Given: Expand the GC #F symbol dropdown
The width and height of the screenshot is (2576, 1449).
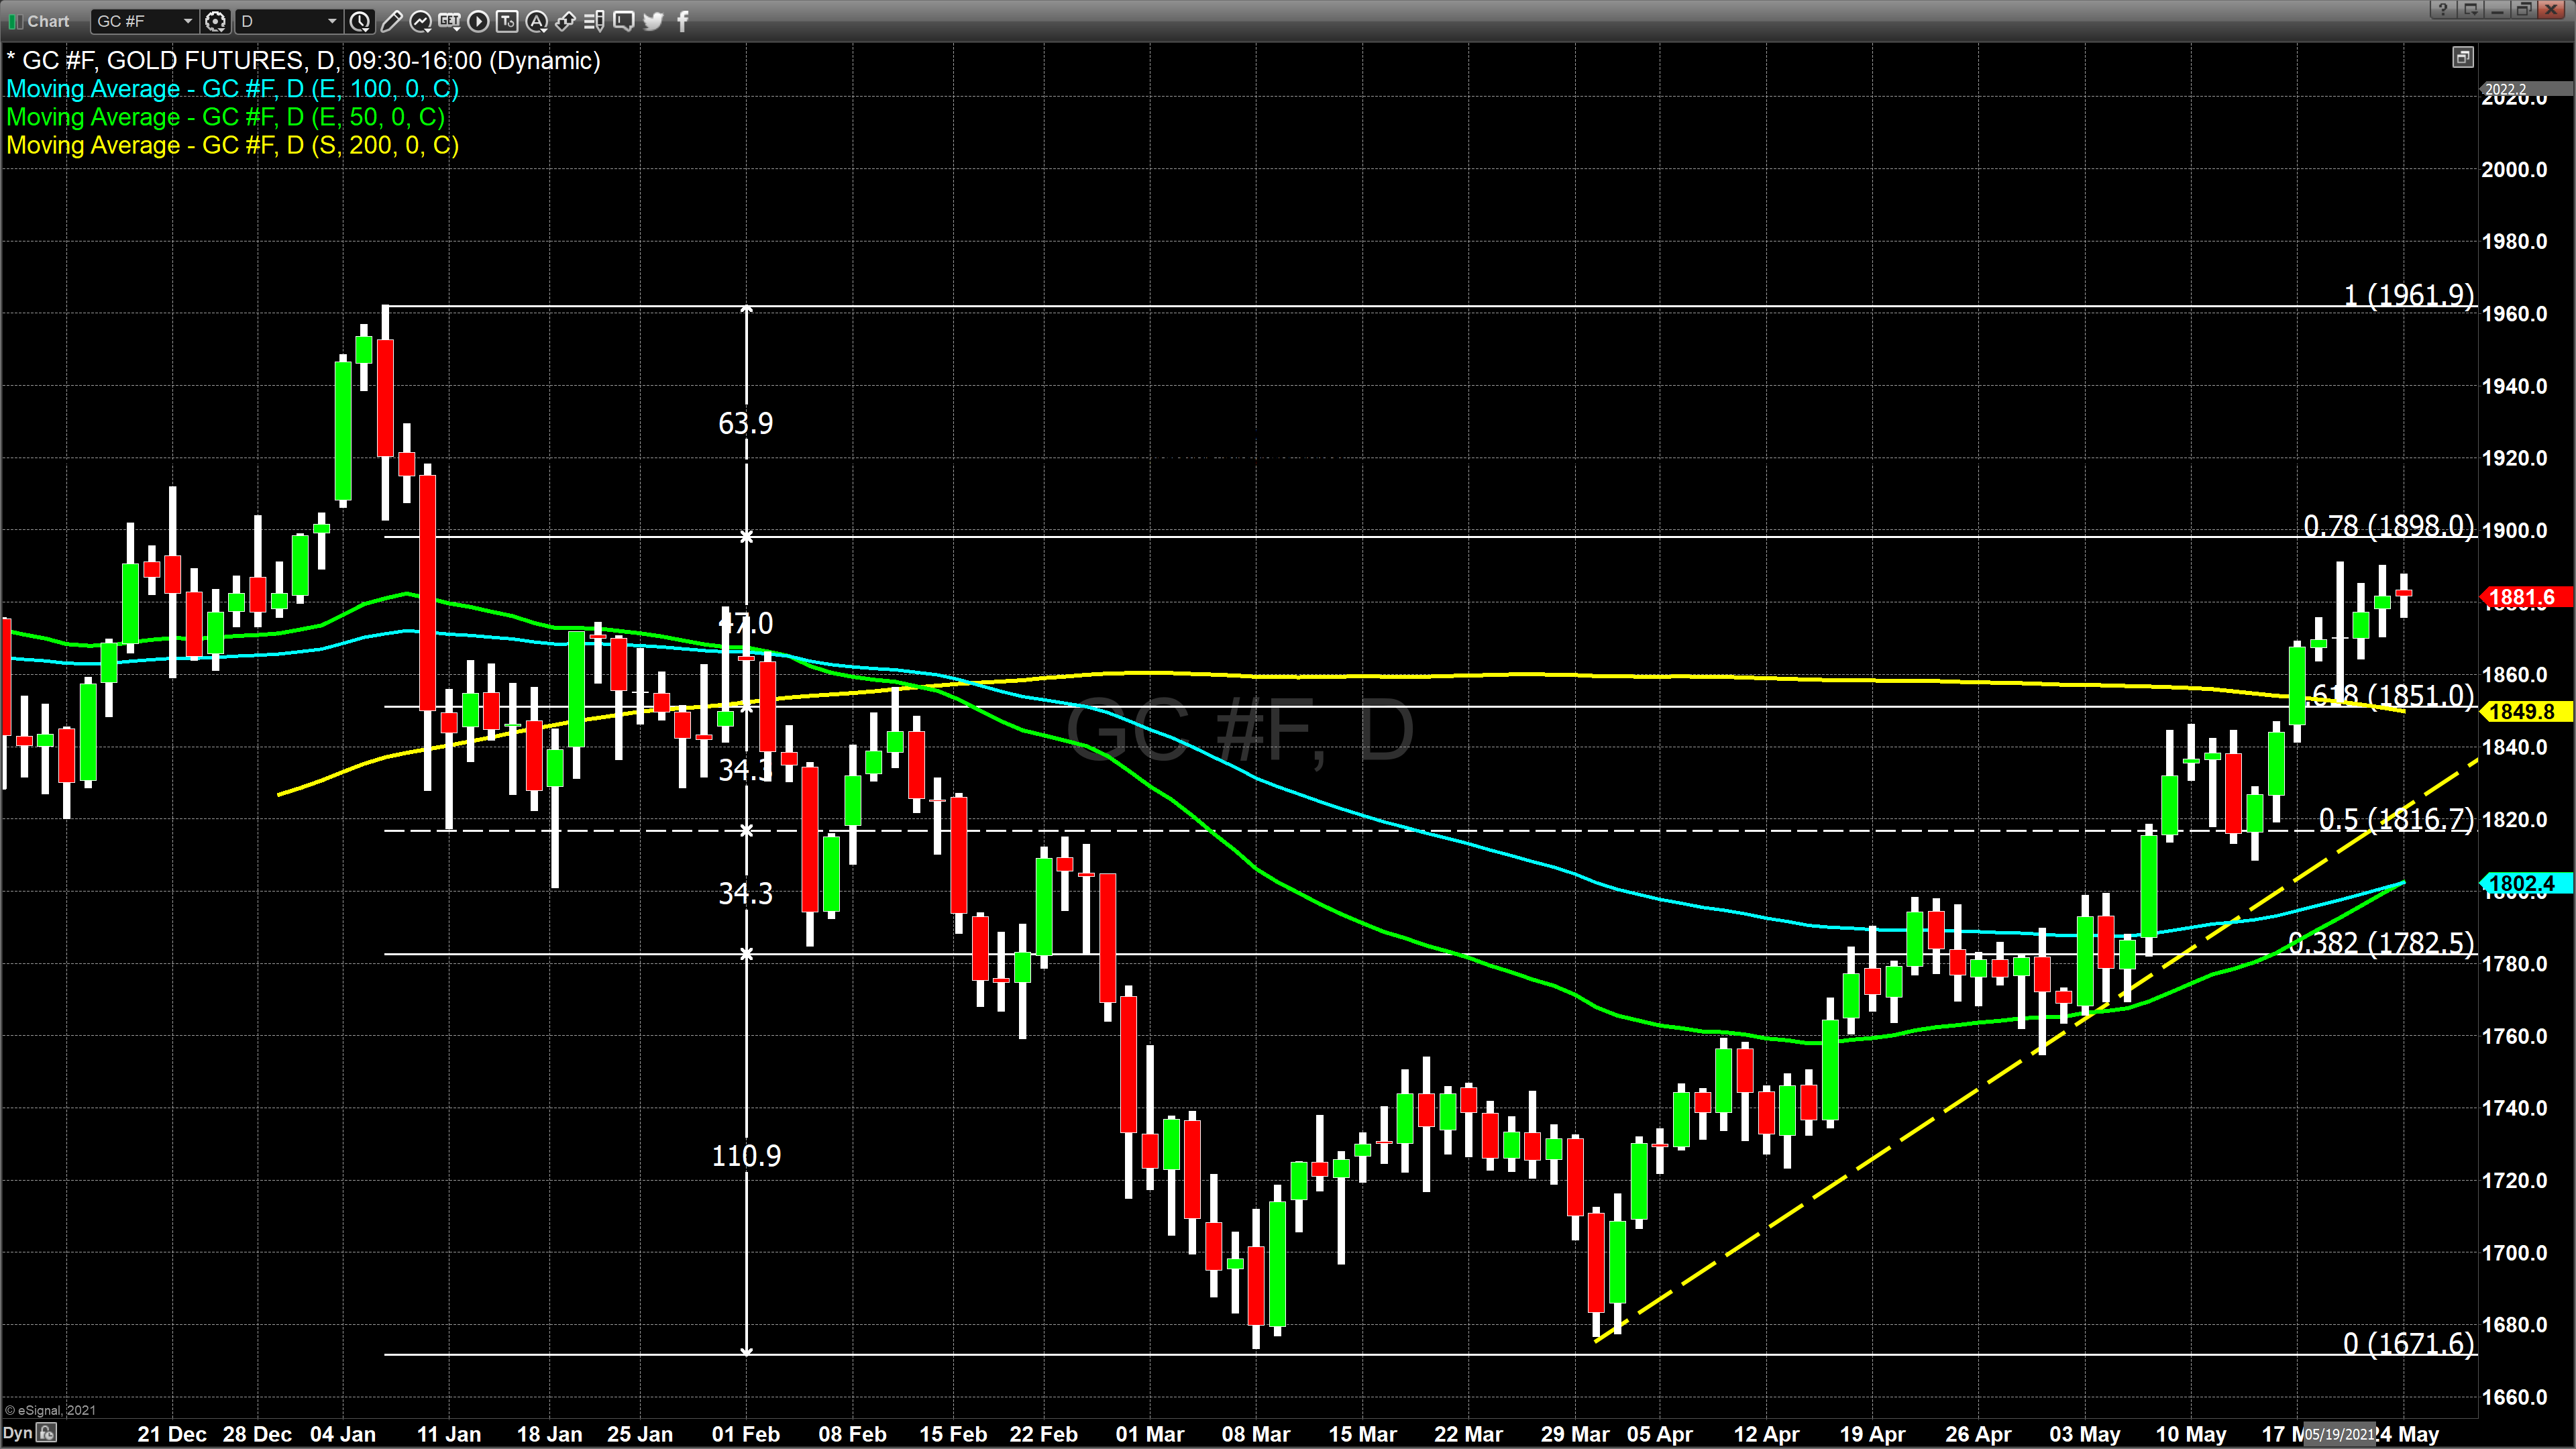Looking at the screenshot, I should click(x=187, y=21).
